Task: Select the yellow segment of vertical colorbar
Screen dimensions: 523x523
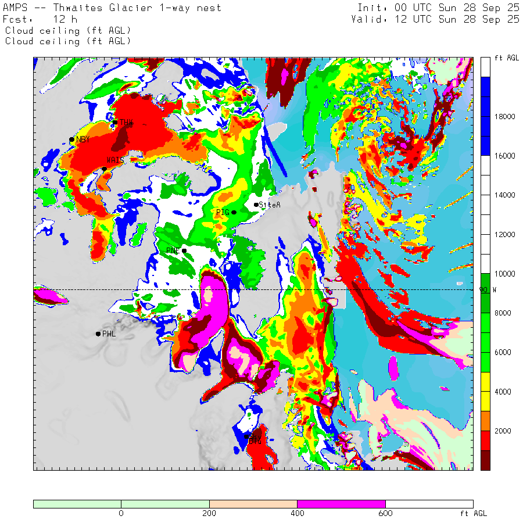Action: point(485,391)
